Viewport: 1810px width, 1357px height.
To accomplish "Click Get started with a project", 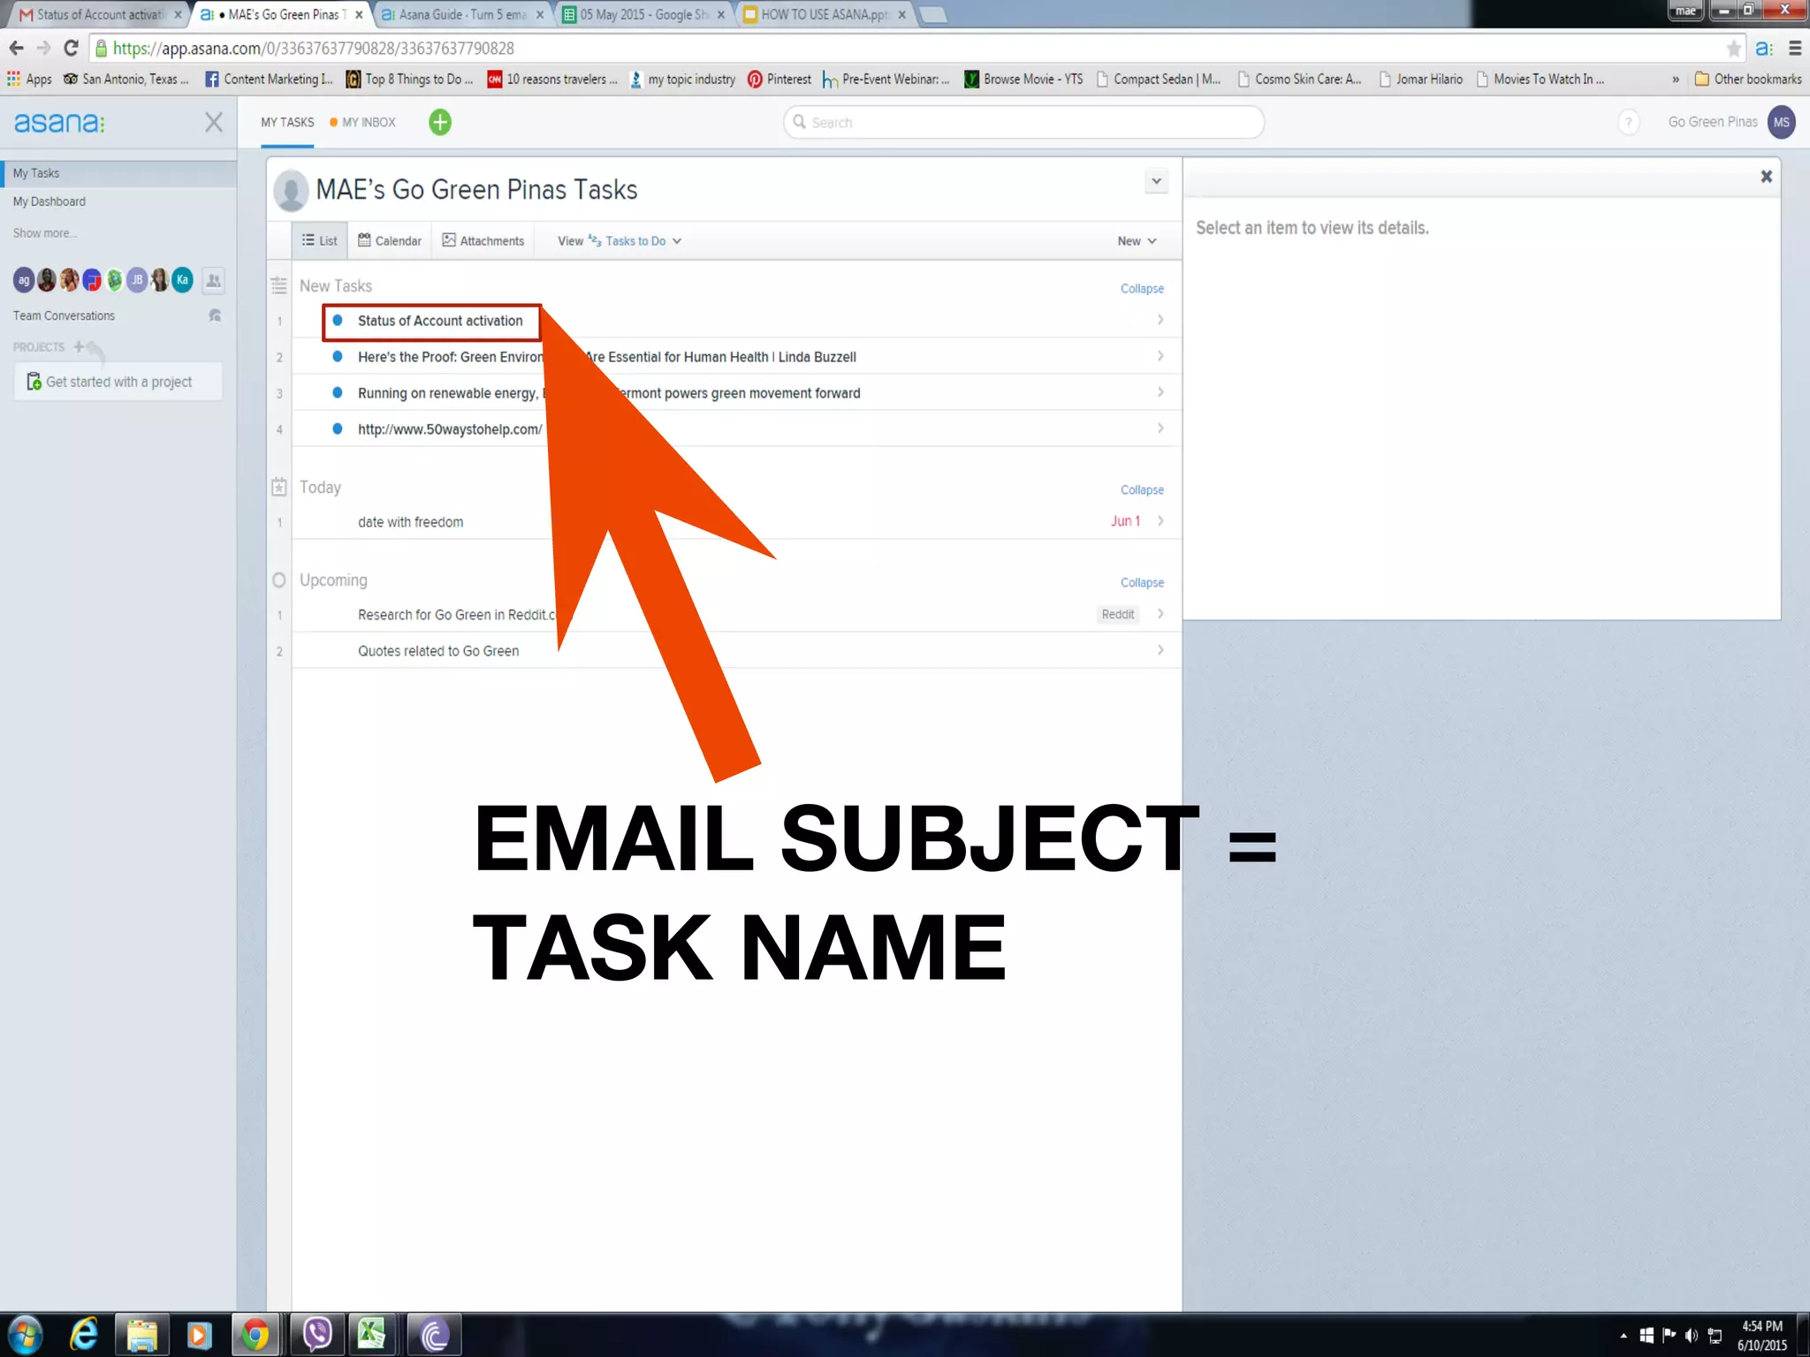I will point(118,382).
